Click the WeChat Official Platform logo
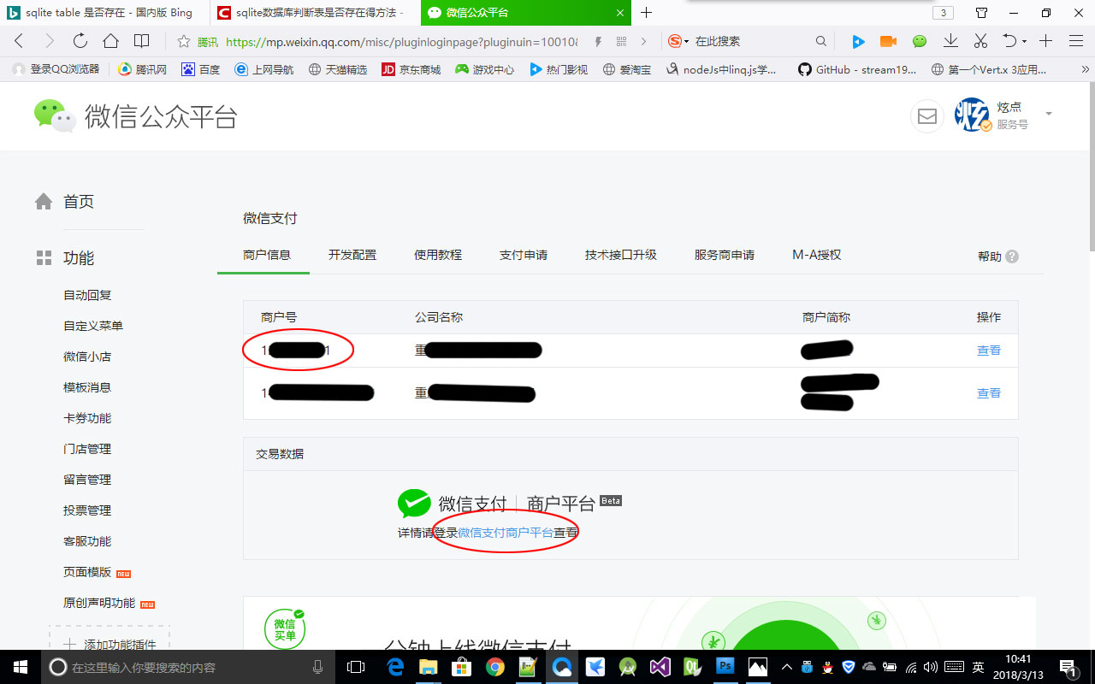Screen dimensions: 1095x684 135,116
